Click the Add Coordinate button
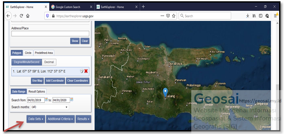284x134 pixels. pos(55,81)
